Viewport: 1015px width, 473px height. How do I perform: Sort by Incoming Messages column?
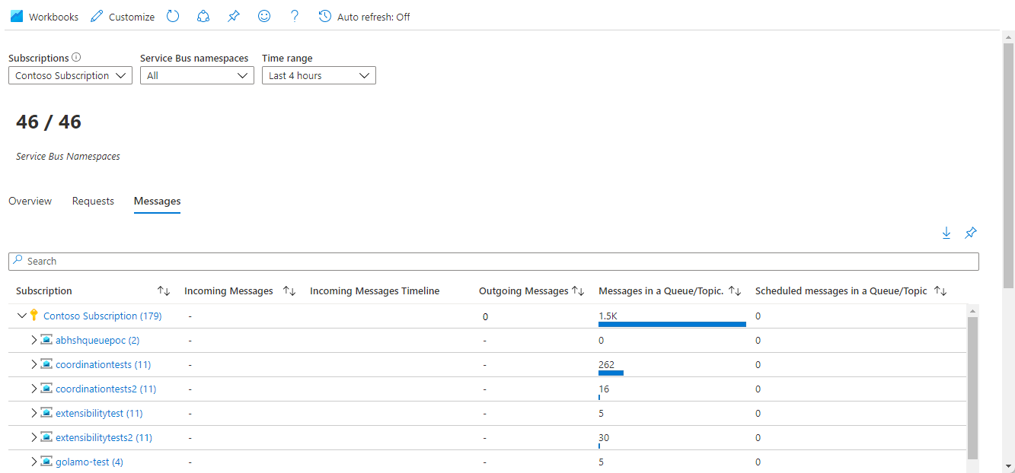pos(289,291)
